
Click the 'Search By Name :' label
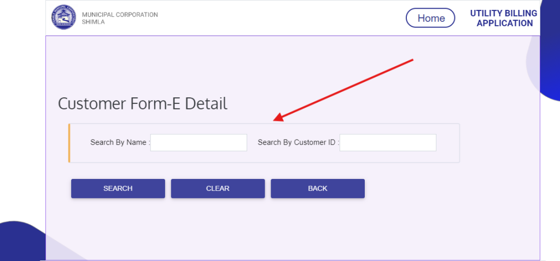click(x=120, y=142)
